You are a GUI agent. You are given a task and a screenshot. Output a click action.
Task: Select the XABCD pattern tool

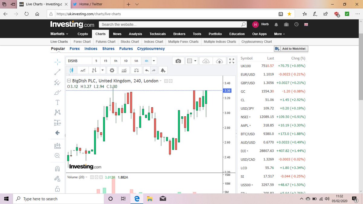(x=57, y=112)
